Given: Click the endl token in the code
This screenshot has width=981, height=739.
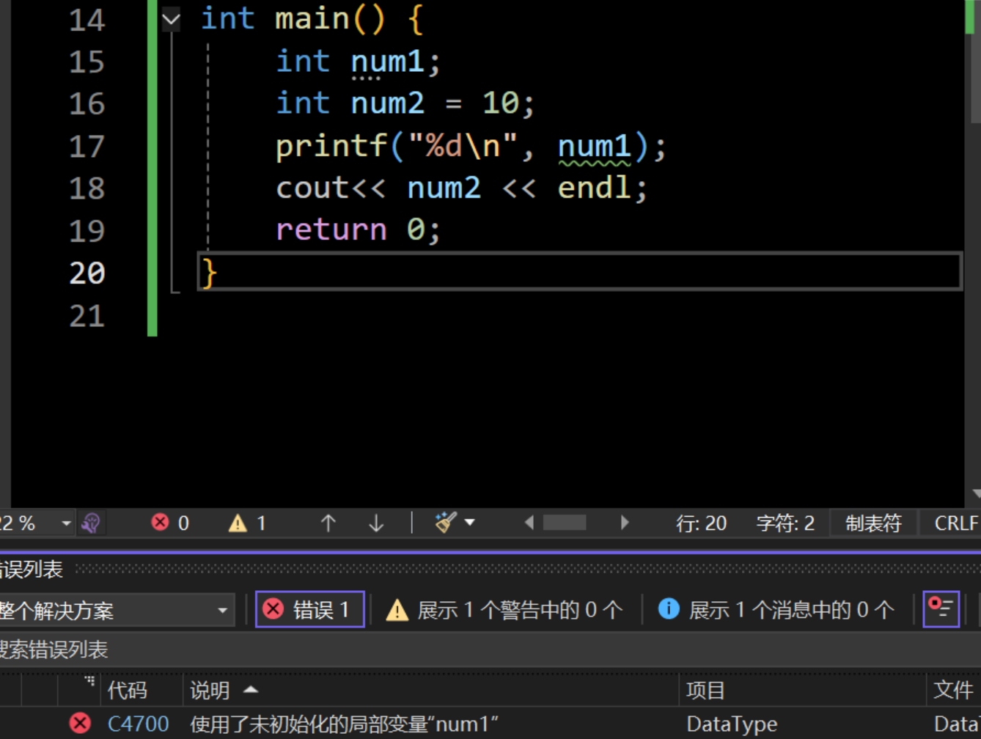Looking at the screenshot, I should tap(594, 188).
